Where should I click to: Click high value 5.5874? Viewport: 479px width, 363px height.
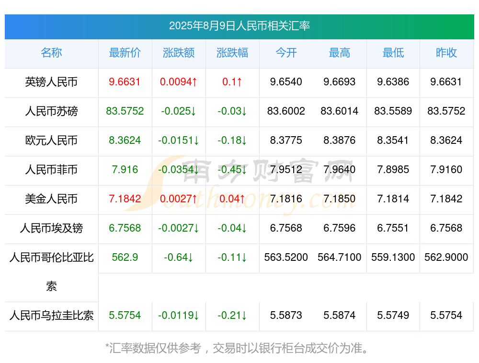click(x=340, y=316)
